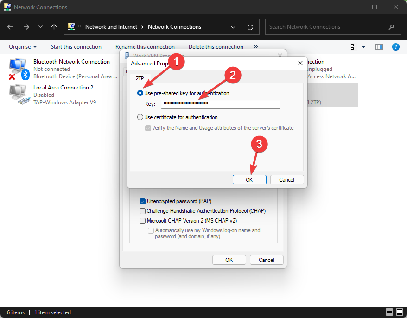
Task: Click into the pre-shared Key field
Action: coord(220,104)
